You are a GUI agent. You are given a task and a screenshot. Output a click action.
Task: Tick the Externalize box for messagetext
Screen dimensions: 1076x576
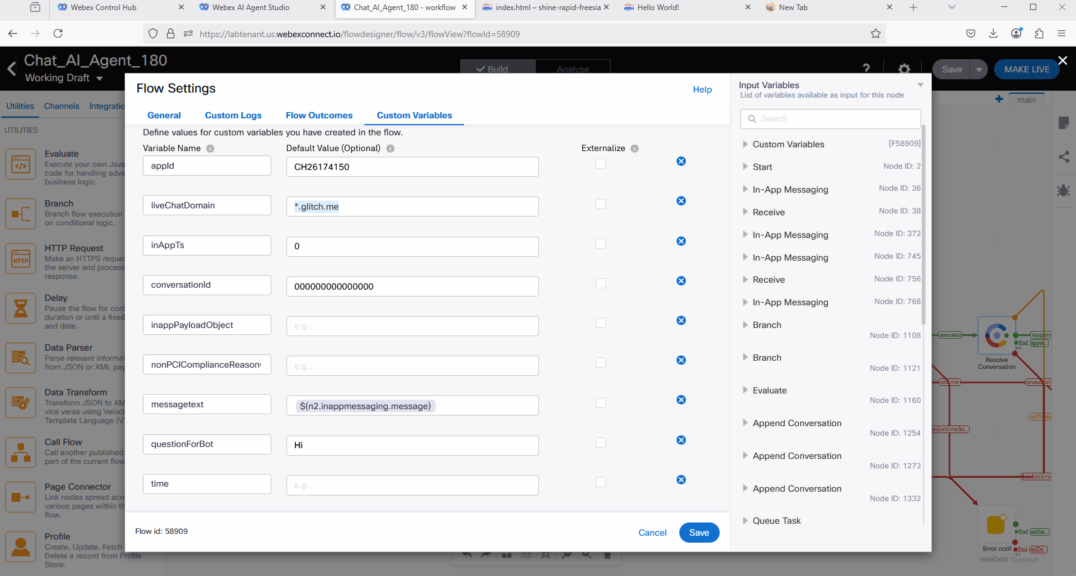click(601, 403)
